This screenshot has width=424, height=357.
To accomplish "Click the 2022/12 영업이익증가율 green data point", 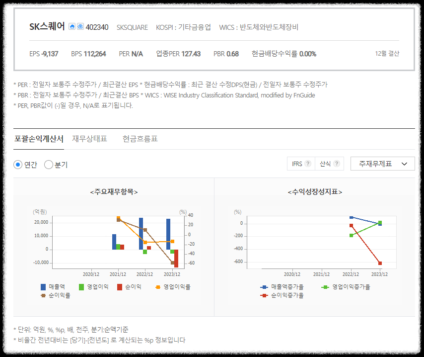I will coord(351,235).
